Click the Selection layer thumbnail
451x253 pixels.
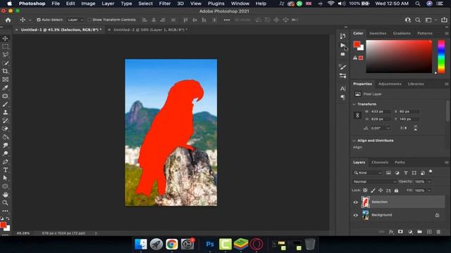pyautogui.click(x=365, y=202)
